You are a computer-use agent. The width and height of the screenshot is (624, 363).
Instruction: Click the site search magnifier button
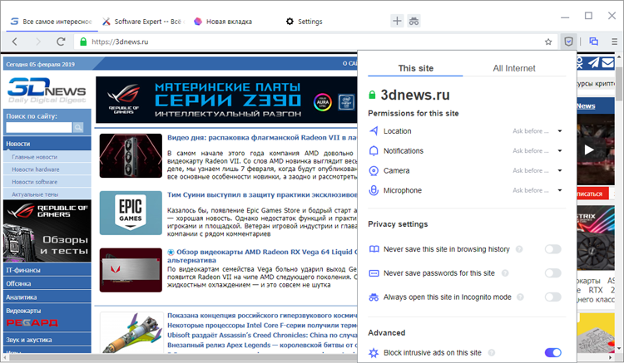pos(78,127)
